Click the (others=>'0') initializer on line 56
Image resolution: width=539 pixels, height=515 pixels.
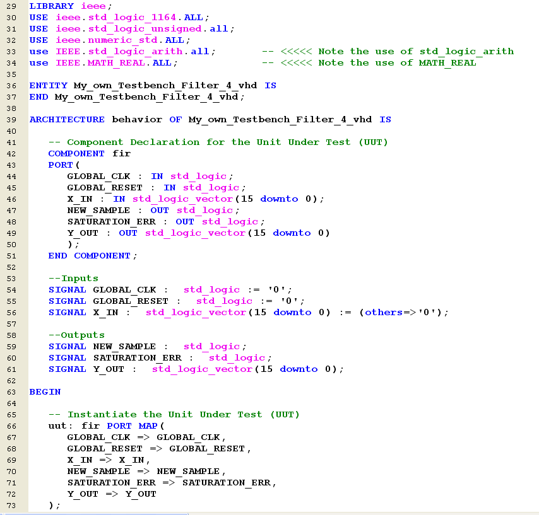point(401,313)
